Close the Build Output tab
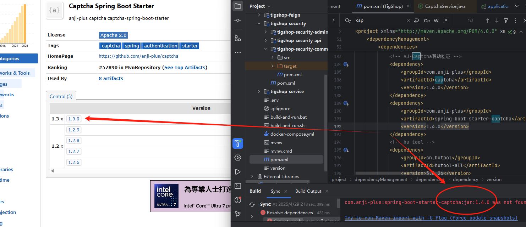526x227 pixels. click(x=327, y=191)
